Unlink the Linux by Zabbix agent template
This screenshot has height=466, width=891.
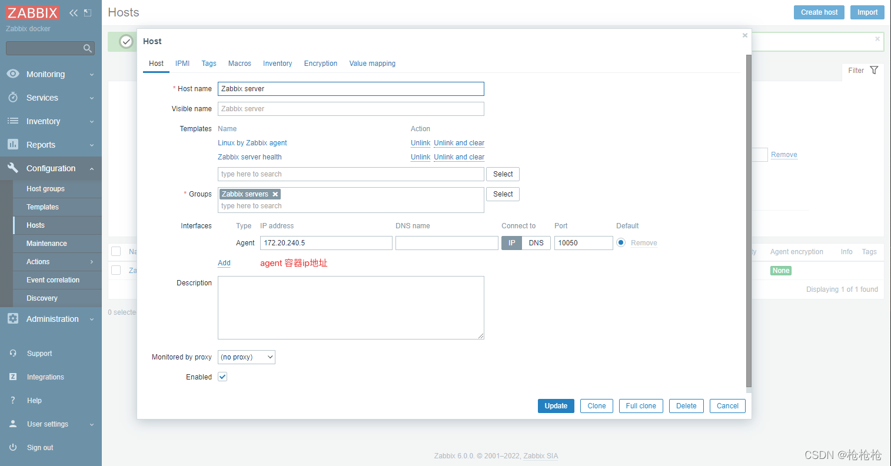point(420,143)
